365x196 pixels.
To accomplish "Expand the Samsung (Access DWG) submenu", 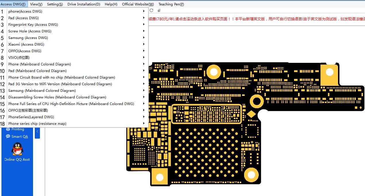I will (144, 38).
